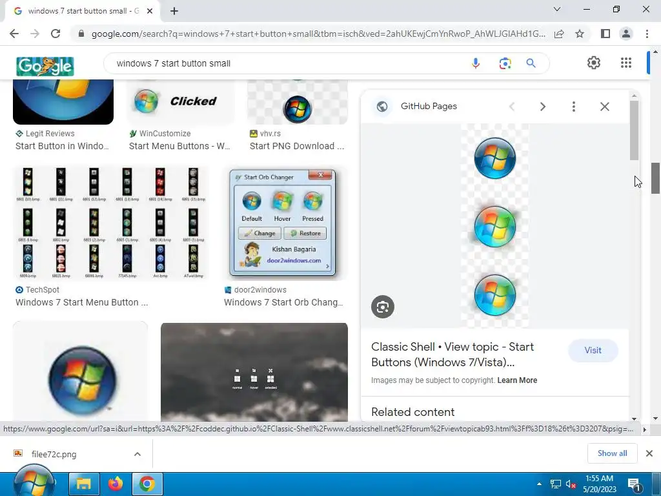Open Chrome taskbar button

tap(147, 484)
